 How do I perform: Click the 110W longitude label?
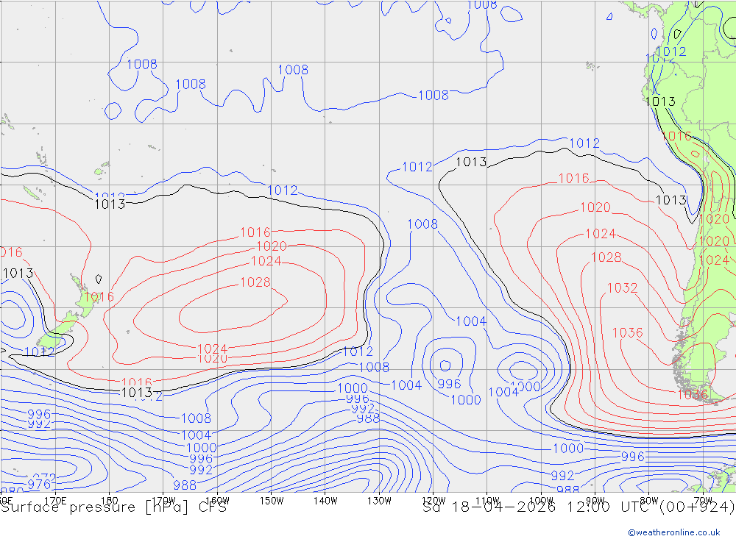[x=487, y=501]
